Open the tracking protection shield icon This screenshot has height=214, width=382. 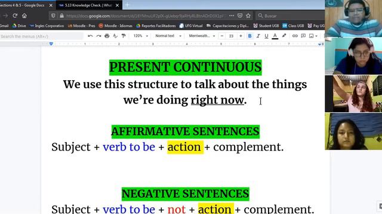click(53, 16)
